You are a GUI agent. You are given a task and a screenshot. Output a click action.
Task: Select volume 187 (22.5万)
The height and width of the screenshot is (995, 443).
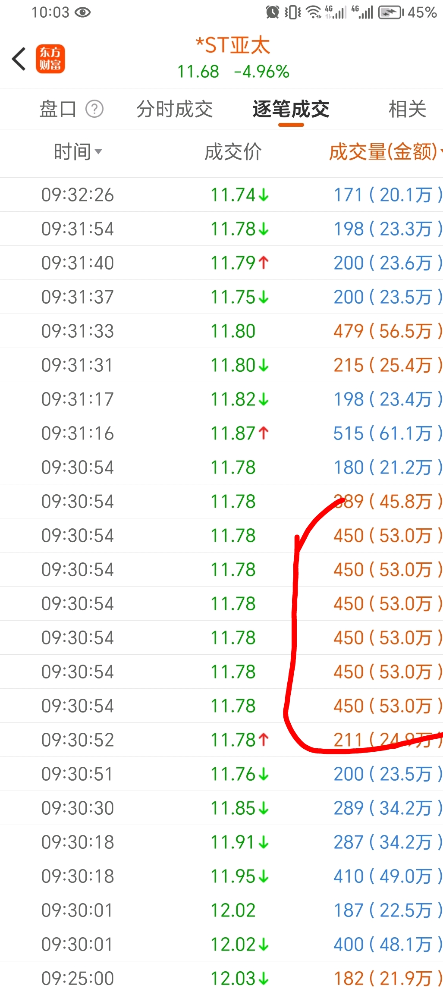point(387,910)
